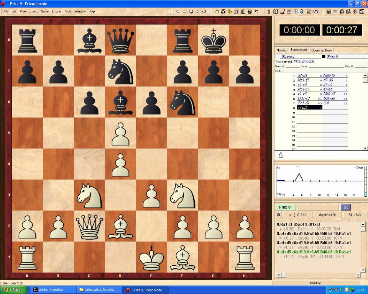
Task: Click the flip board icon
Action: [x=223, y=11]
